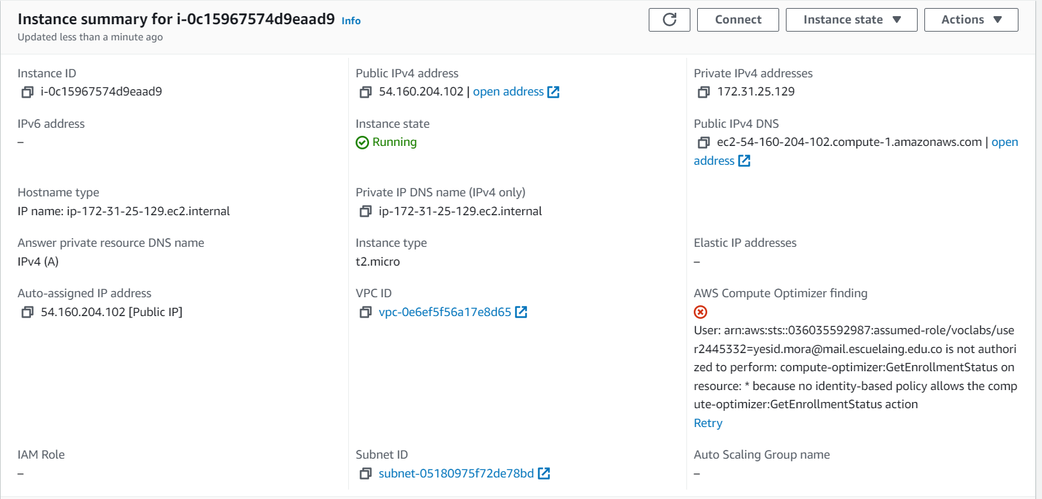Click the red error icon under Compute Optimizer finding
The height and width of the screenshot is (499, 1042).
click(700, 311)
